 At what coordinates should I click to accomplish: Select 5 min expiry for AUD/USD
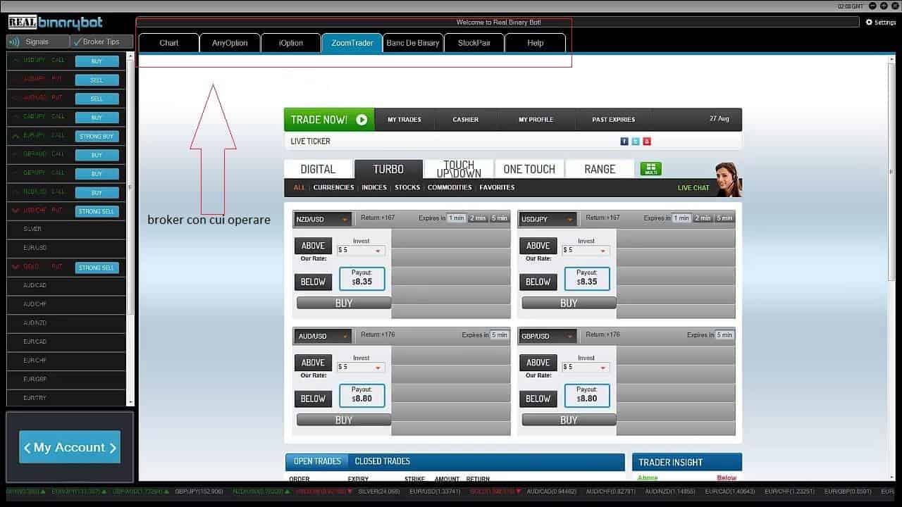[500, 335]
